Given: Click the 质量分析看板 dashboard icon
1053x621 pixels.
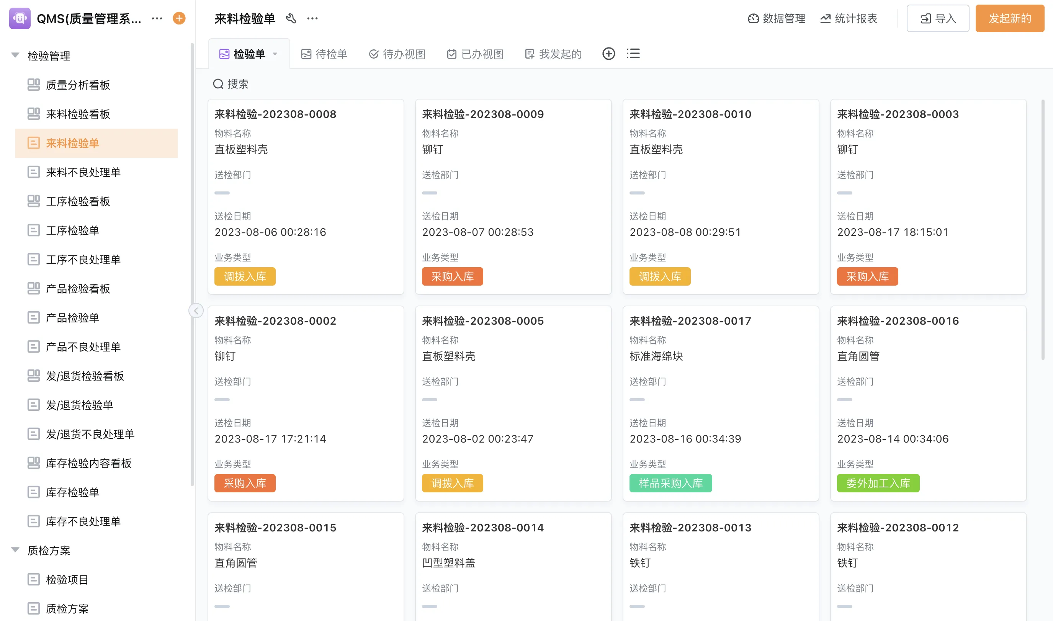Looking at the screenshot, I should click(33, 85).
